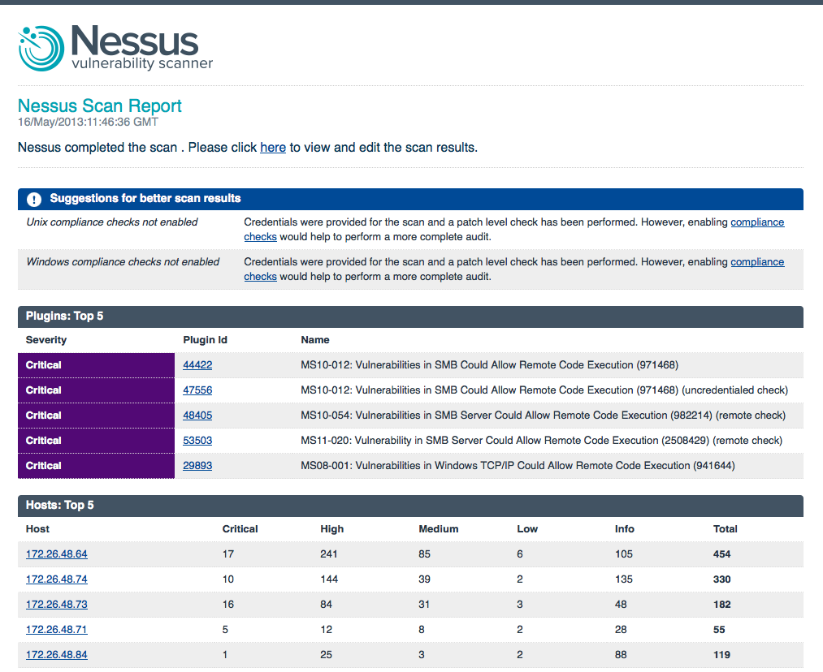Click the Critical severity cell for plugin 47556
823x672 pixels.
click(96, 390)
